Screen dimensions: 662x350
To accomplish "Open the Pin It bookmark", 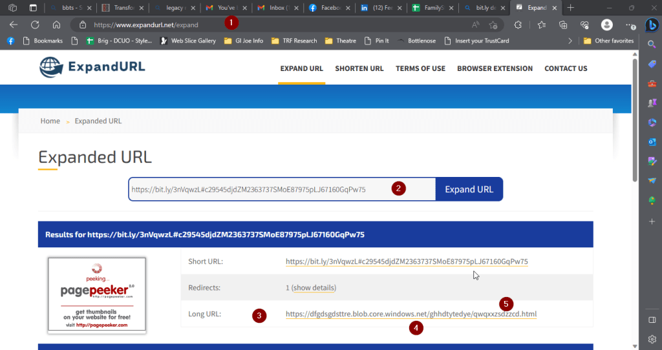I will tap(377, 41).
